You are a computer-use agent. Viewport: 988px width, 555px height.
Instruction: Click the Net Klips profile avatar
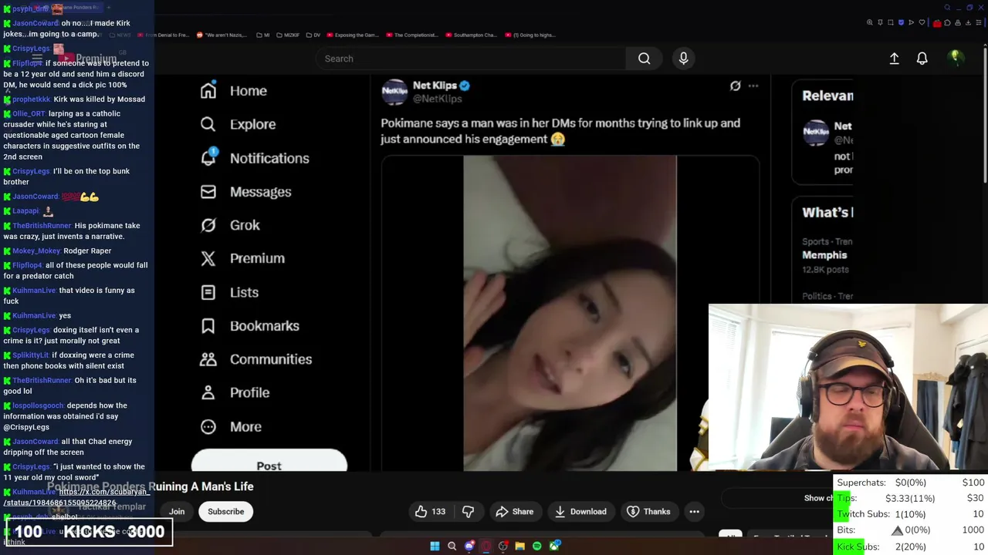(394, 92)
